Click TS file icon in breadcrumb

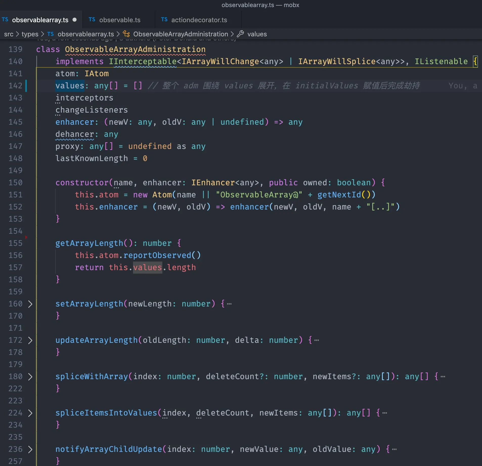point(51,34)
